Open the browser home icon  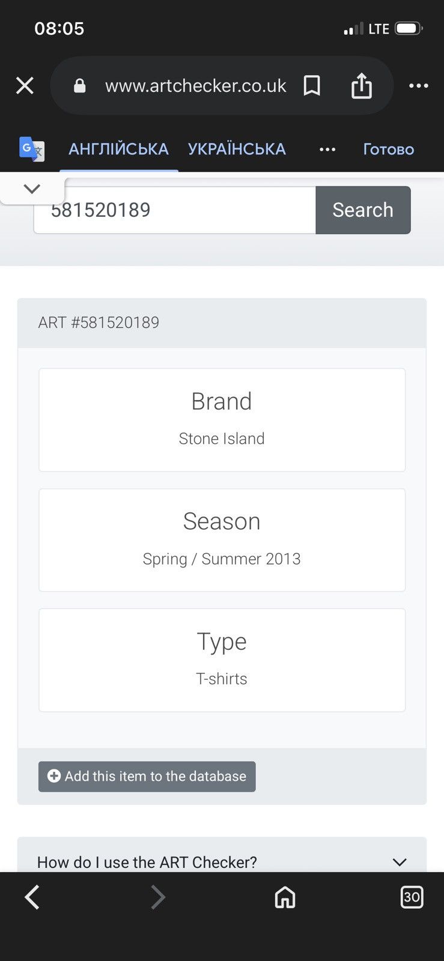[x=285, y=897]
